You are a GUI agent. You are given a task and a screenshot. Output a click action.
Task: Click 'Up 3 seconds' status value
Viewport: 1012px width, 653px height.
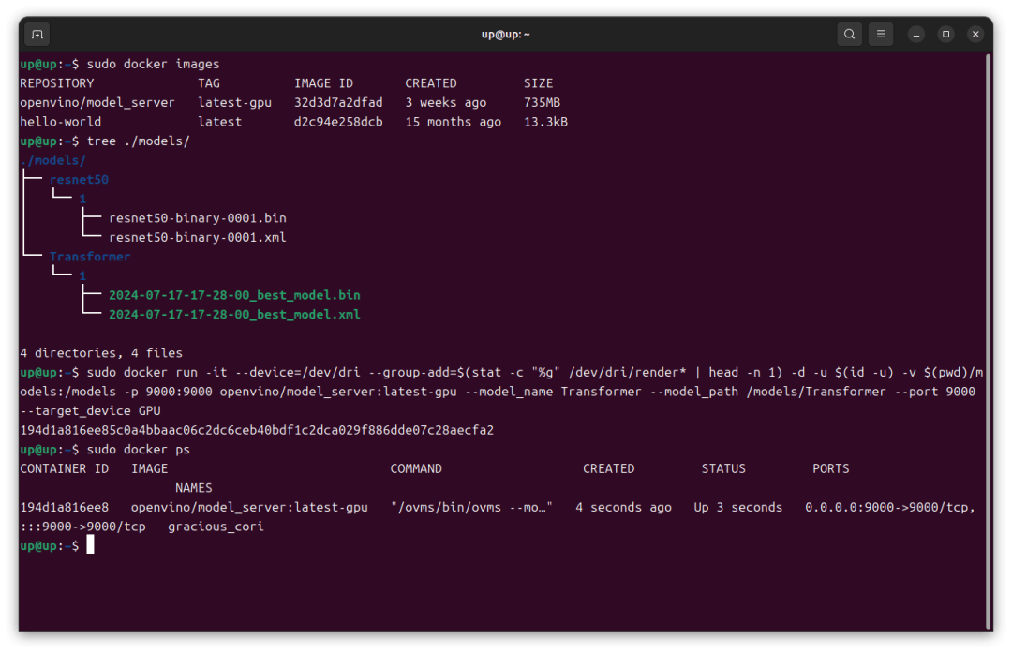pyautogui.click(x=738, y=507)
